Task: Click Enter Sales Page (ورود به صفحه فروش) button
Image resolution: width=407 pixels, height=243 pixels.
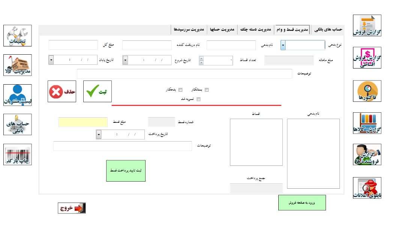Action: point(302,203)
